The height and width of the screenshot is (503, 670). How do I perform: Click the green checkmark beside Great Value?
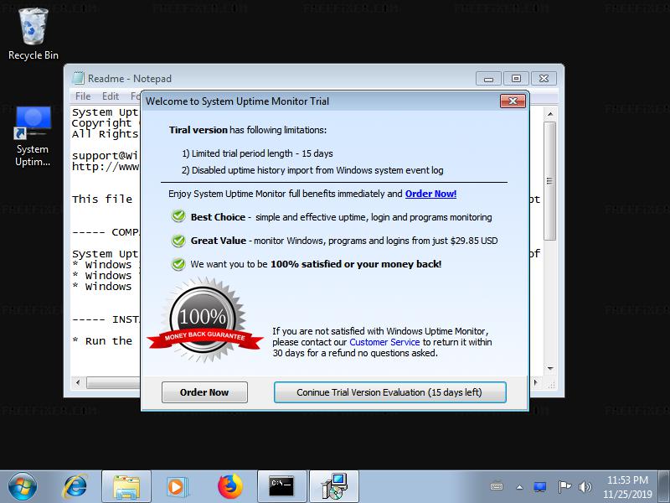178,241
